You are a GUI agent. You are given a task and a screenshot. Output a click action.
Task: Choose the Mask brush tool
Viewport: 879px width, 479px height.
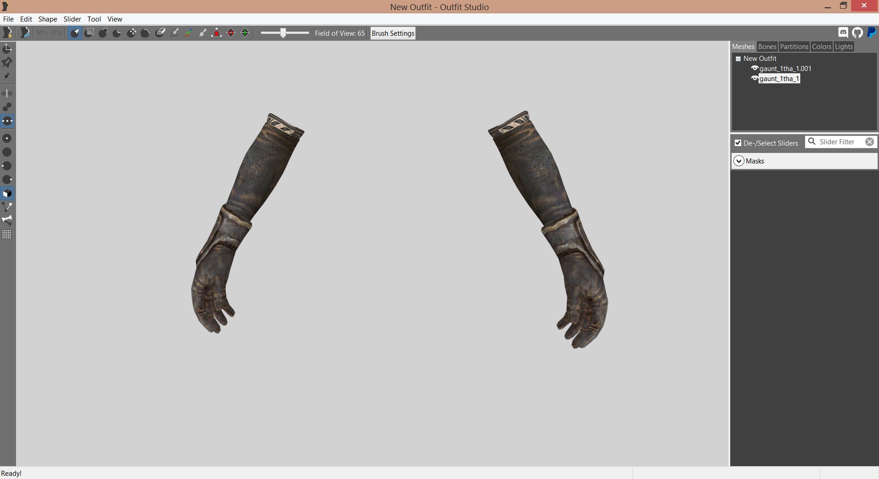89,33
